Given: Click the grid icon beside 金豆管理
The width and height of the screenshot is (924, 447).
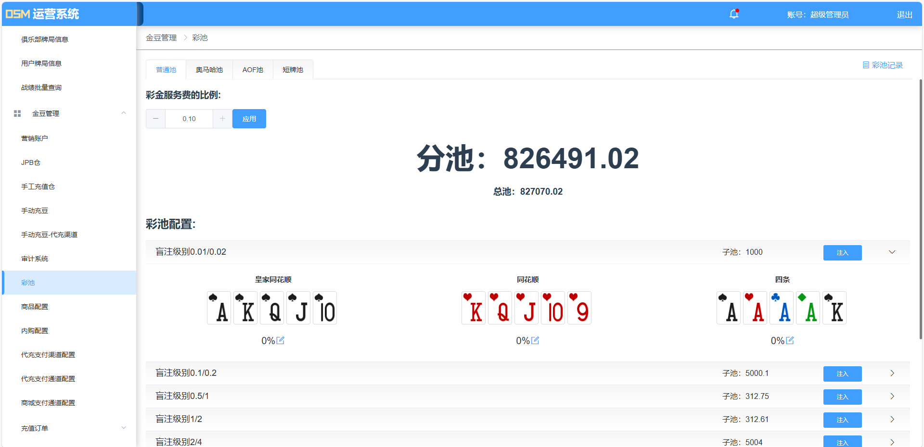Looking at the screenshot, I should pos(17,113).
